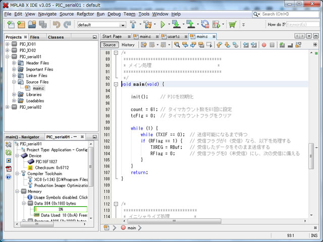323x242 pixels.
Task: Expand PIC_serial02 project node
Action: [7, 107]
